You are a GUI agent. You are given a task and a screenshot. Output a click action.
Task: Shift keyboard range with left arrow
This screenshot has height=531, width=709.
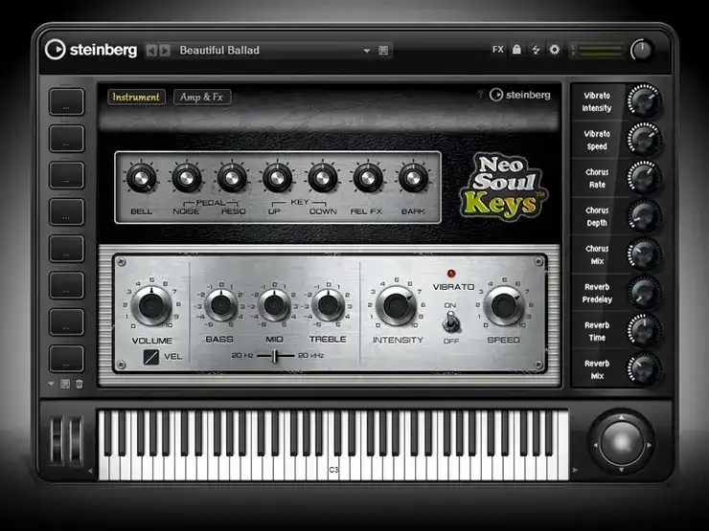coord(90,471)
